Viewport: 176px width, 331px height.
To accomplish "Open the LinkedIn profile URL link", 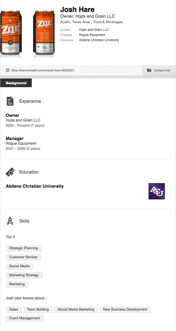I will coord(43,70).
